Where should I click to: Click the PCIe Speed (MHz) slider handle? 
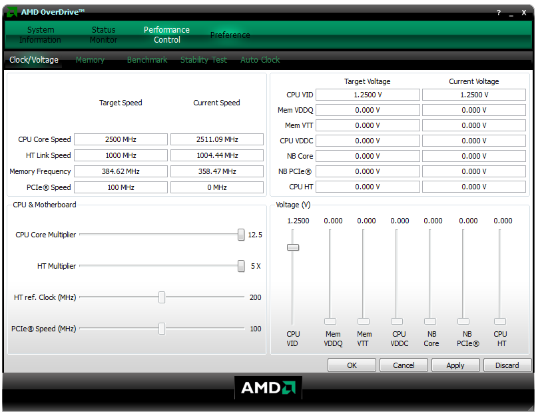click(x=162, y=329)
